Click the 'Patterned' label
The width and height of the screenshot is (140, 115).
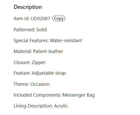pyautogui.click(x=24, y=30)
